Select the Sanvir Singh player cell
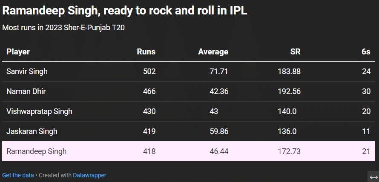This screenshot has width=379, height=182. (27, 71)
